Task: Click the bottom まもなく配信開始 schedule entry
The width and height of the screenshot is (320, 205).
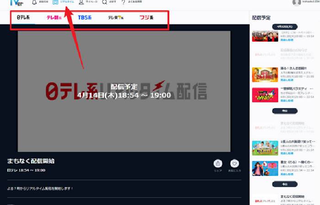Action: [x=284, y=200]
